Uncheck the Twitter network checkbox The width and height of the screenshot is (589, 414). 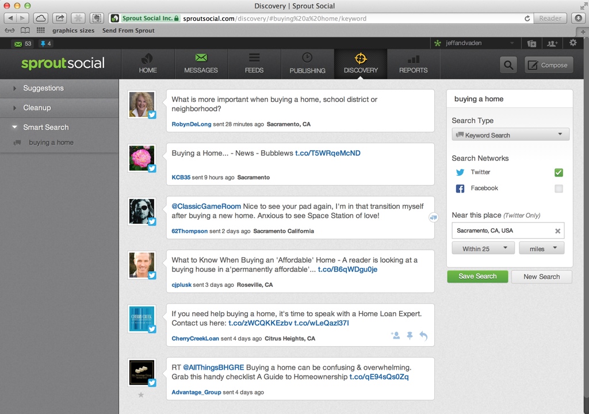(559, 172)
